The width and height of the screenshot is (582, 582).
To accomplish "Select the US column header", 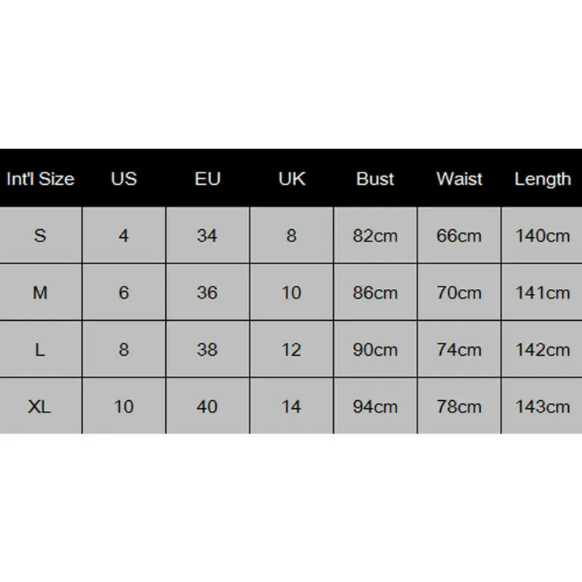I will [124, 179].
